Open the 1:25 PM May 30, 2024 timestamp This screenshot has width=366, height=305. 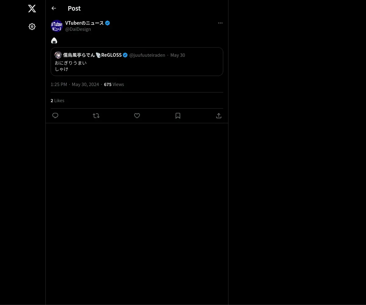click(x=75, y=84)
